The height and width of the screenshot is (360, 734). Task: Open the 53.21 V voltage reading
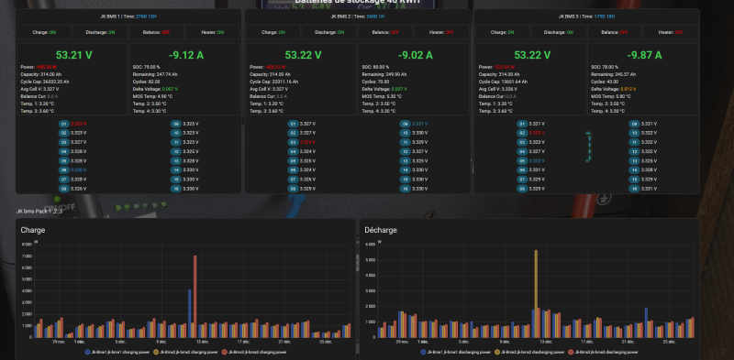click(74, 55)
